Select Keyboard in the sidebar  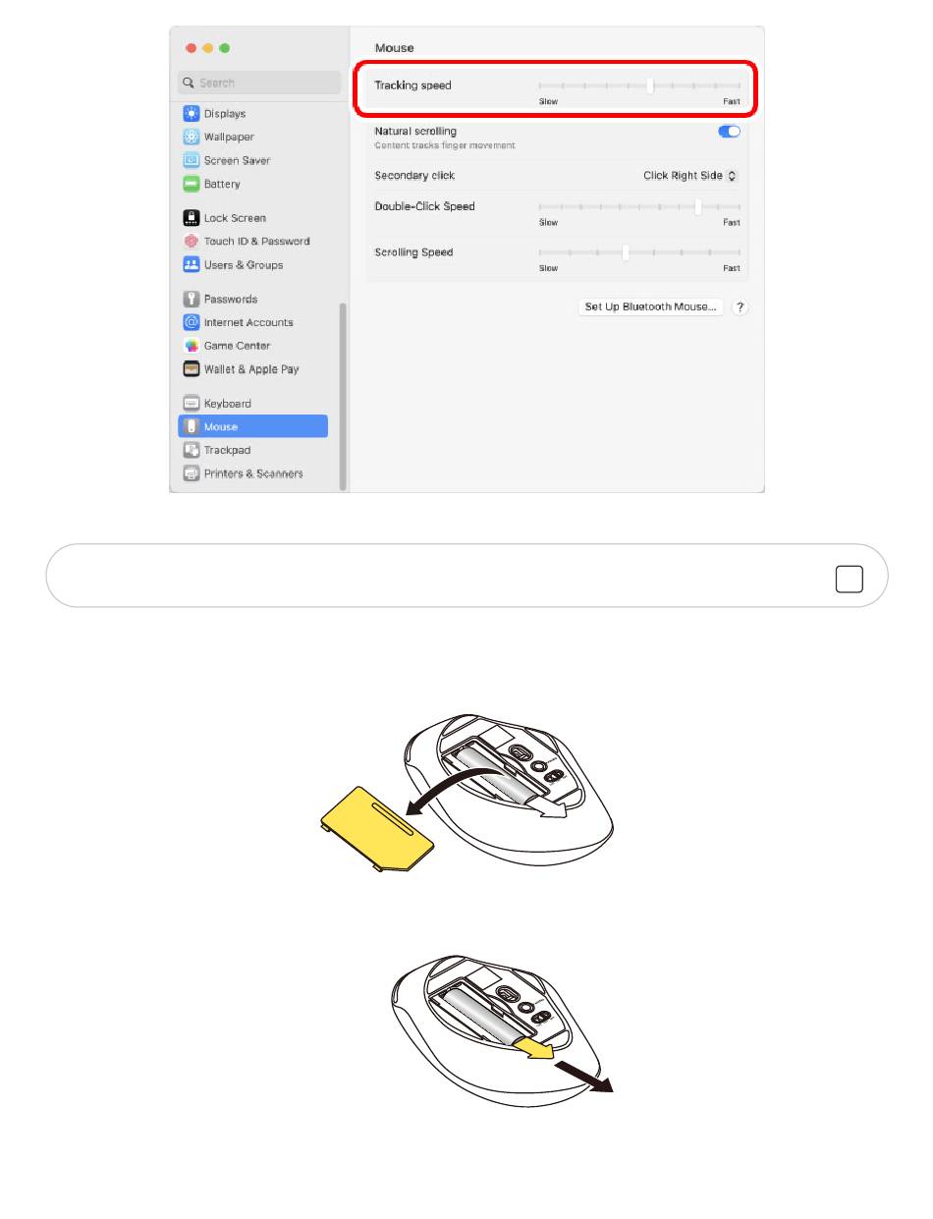pyautogui.click(x=252, y=404)
